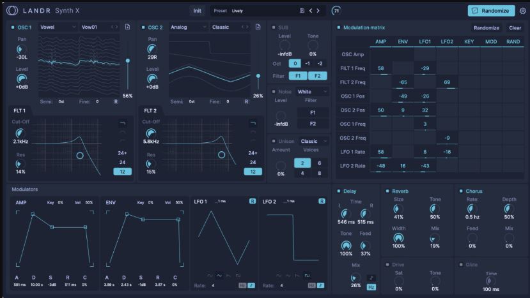530x298 pixels.
Task: Click the Init button
Action: (197, 11)
